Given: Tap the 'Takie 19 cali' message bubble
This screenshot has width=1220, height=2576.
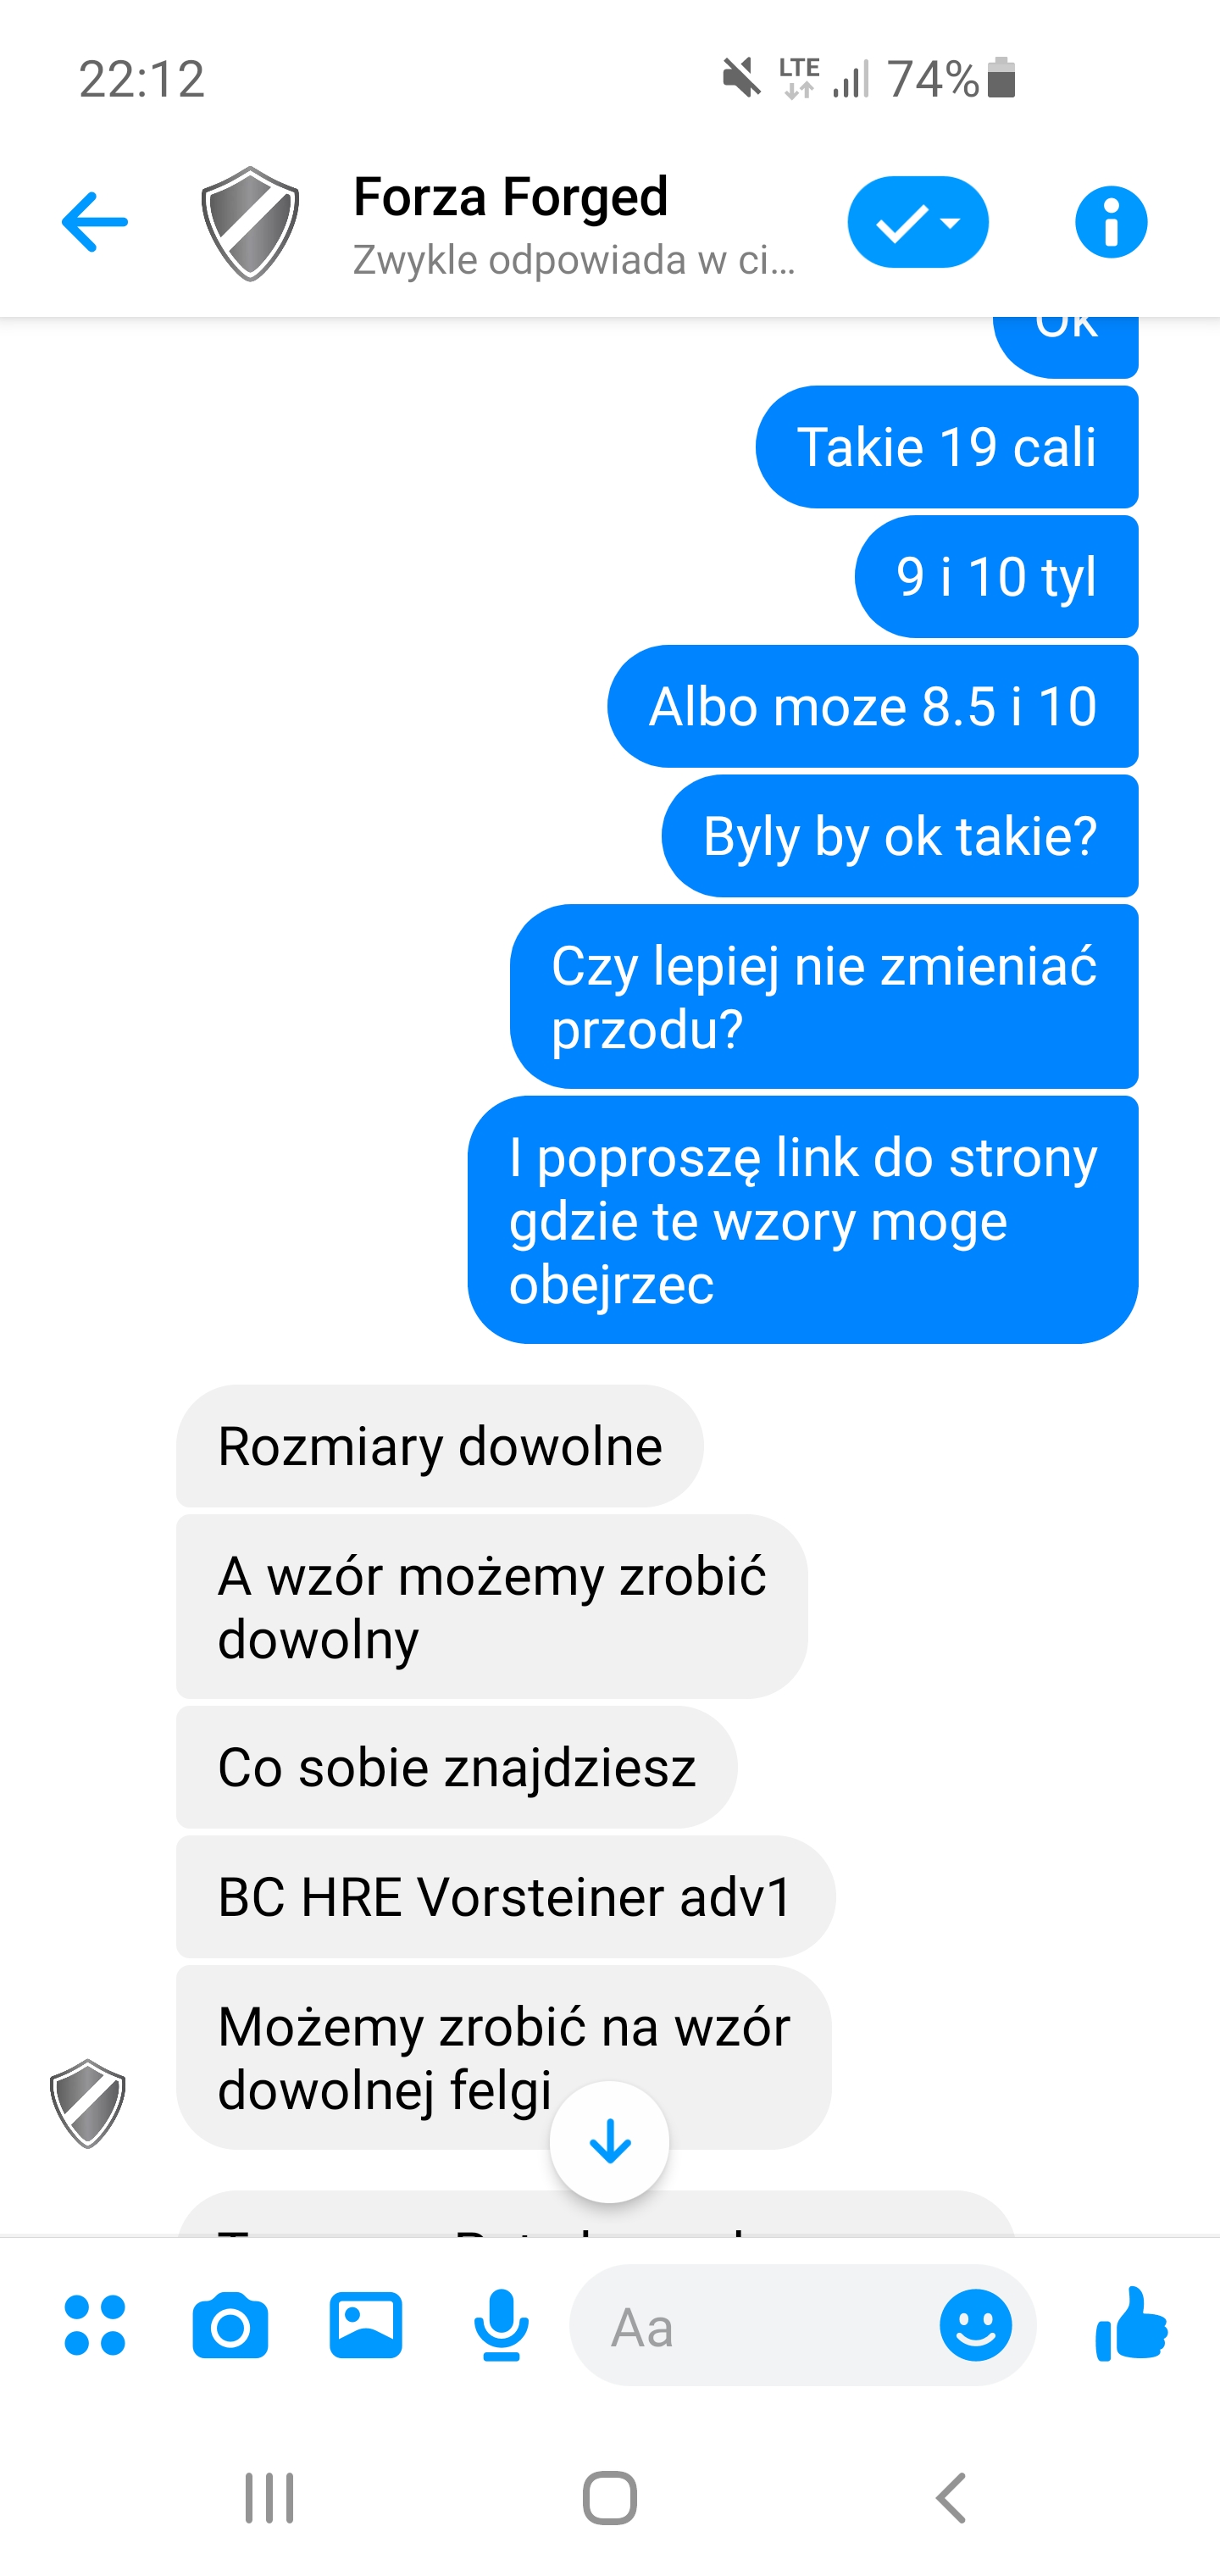Looking at the screenshot, I should point(946,447).
